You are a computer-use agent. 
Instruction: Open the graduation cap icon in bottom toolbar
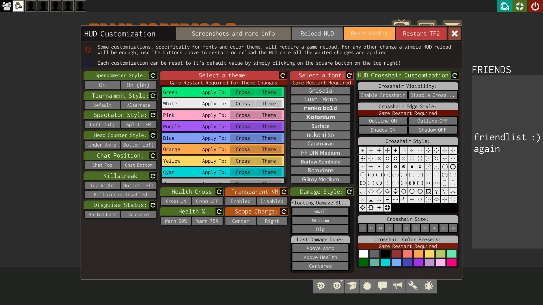point(352,286)
